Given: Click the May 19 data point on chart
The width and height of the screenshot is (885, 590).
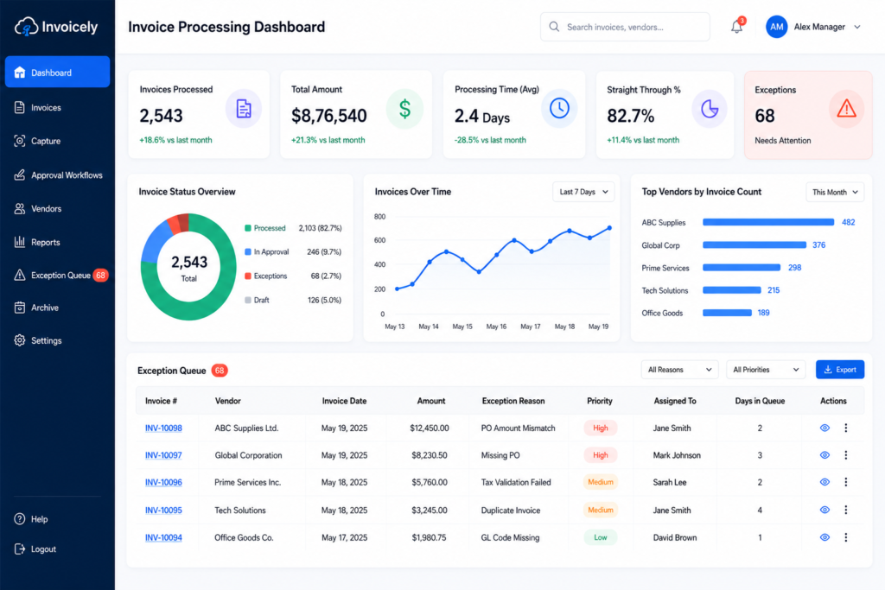Looking at the screenshot, I should click(x=609, y=228).
